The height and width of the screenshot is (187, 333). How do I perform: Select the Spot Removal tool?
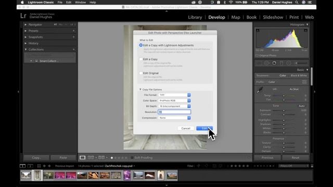(x=266, y=63)
